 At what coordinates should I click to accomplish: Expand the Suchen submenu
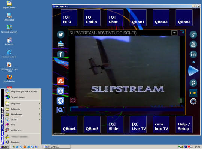[23, 119]
